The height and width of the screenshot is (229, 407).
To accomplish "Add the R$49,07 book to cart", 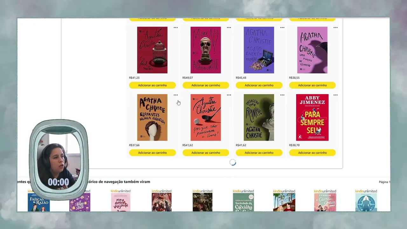I will click(x=206, y=85).
